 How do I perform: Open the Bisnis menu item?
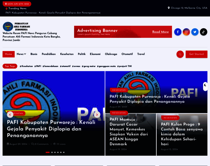coord(34,54)
